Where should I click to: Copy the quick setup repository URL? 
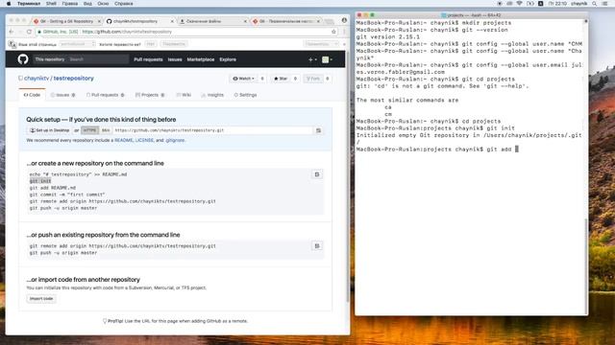tap(318, 130)
